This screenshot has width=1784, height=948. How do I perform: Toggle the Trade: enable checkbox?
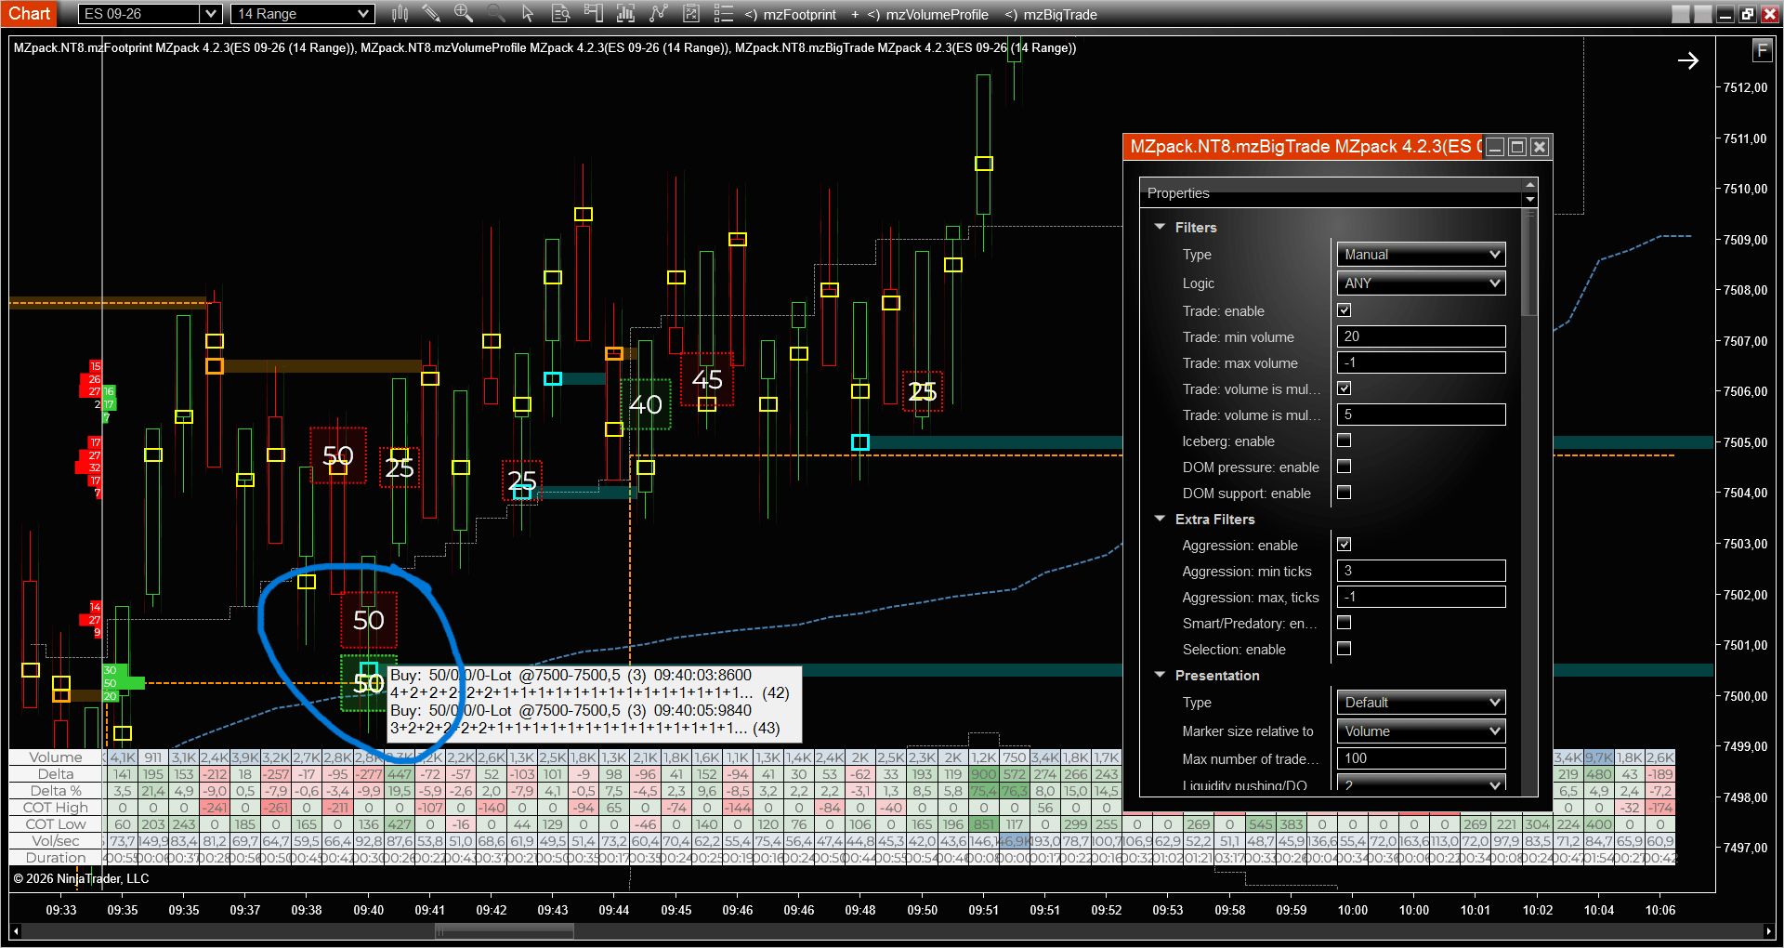(x=1344, y=310)
